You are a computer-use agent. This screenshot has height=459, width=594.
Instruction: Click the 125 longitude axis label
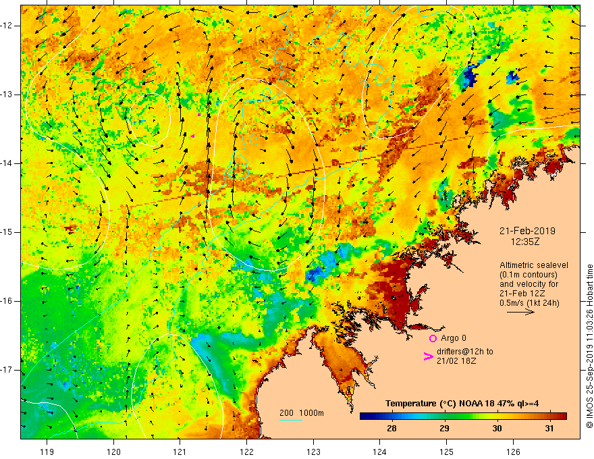[447, 452]
